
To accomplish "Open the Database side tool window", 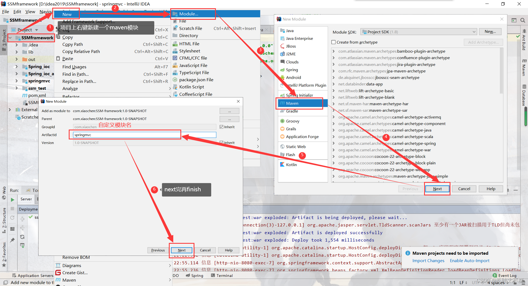I will [x=524, y=96].
